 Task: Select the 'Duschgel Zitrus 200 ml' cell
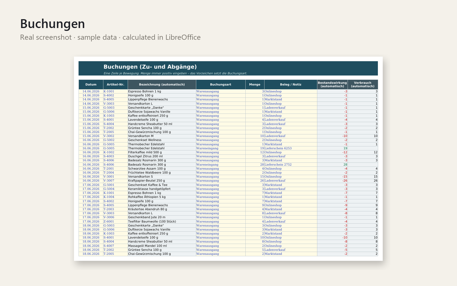[162, 156]
